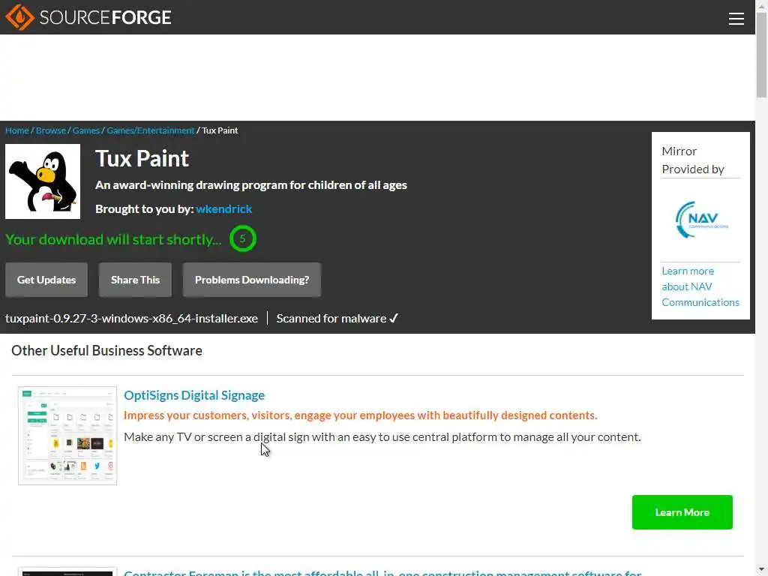Click the Get Updates button

click(x=46, y=280)
